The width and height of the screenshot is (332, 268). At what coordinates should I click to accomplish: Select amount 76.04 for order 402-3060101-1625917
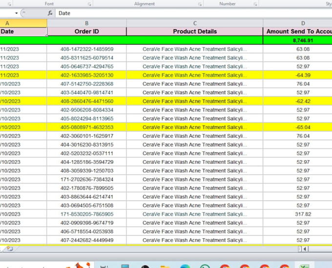[297, 136]
